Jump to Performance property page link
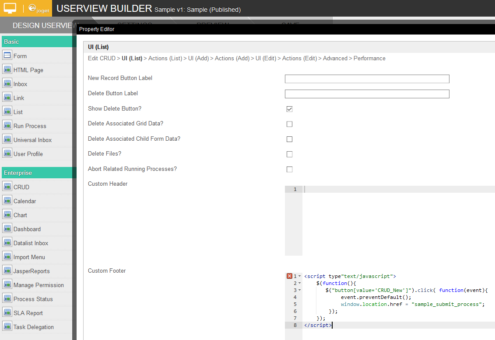The height and width of the screenshot is (340, 495). tap(369, 58)
